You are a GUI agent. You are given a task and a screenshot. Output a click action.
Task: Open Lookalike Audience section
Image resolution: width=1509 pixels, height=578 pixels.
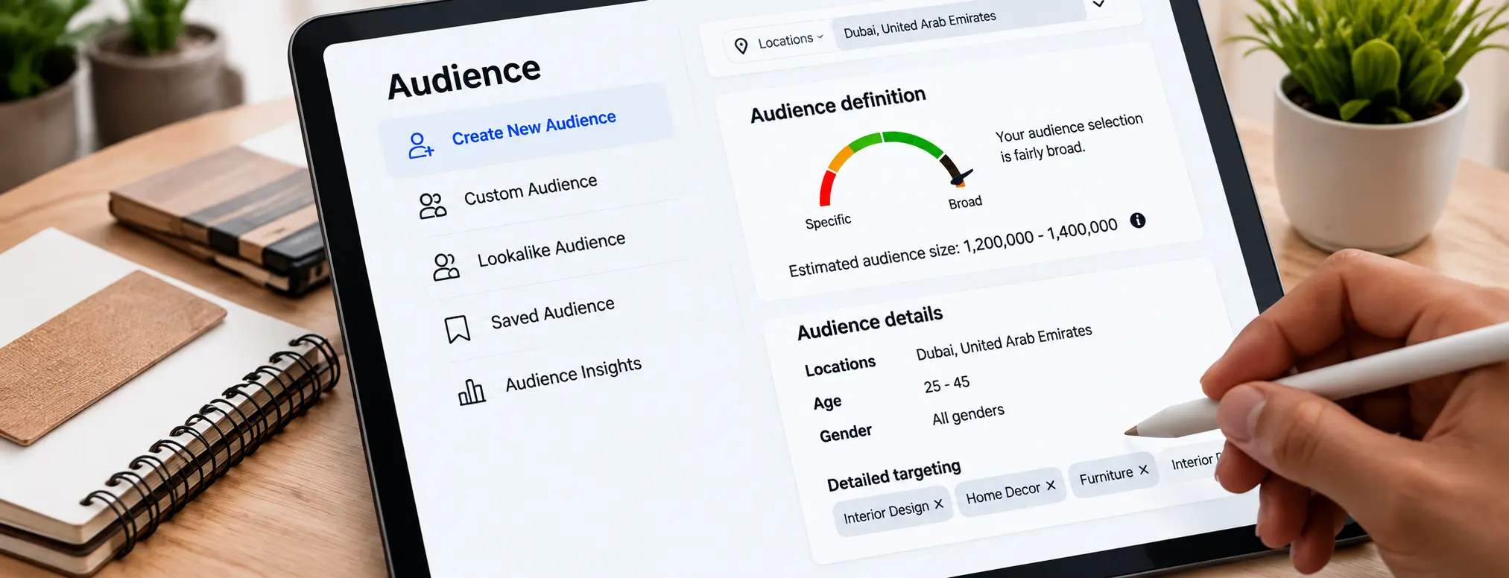coord(551,250)
